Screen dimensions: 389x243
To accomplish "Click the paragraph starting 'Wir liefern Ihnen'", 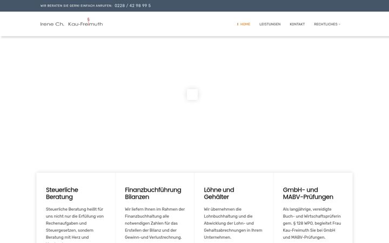I will pyautogui.click(x=155, y=223).
